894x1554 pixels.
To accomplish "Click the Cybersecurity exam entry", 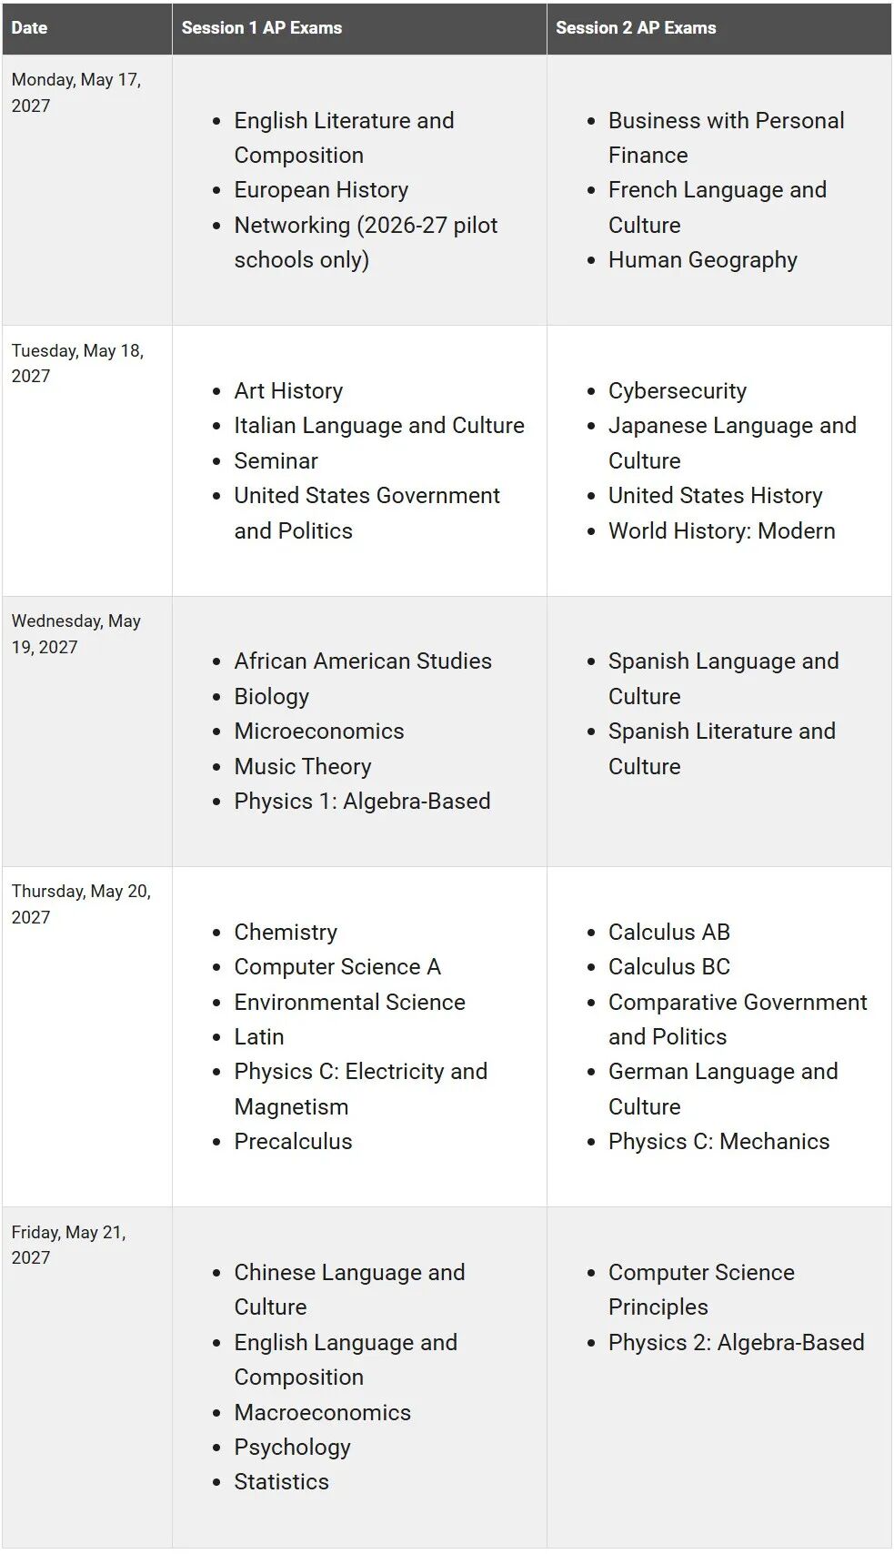I will 678,390.
